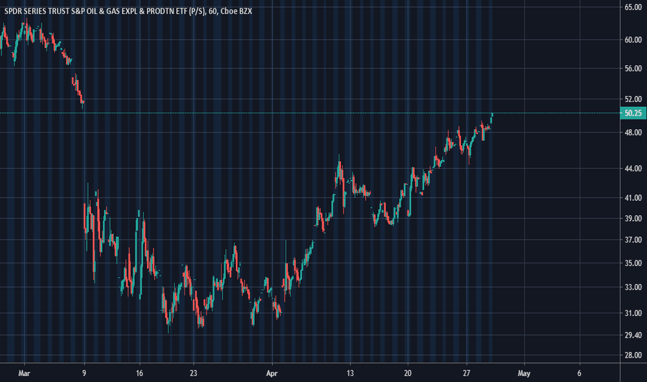This screenshot has height=382, width=647.
Task: Click the 31.00 price axis label
Action: pyautogui.click(x=633, y=313)
